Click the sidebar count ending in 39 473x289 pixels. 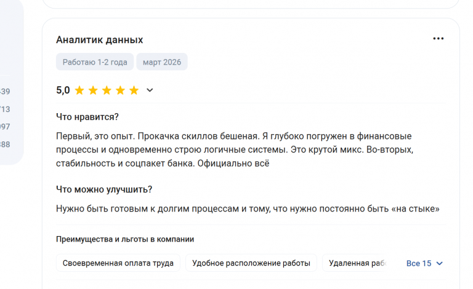pyautogui.click(x=5, y=91)
